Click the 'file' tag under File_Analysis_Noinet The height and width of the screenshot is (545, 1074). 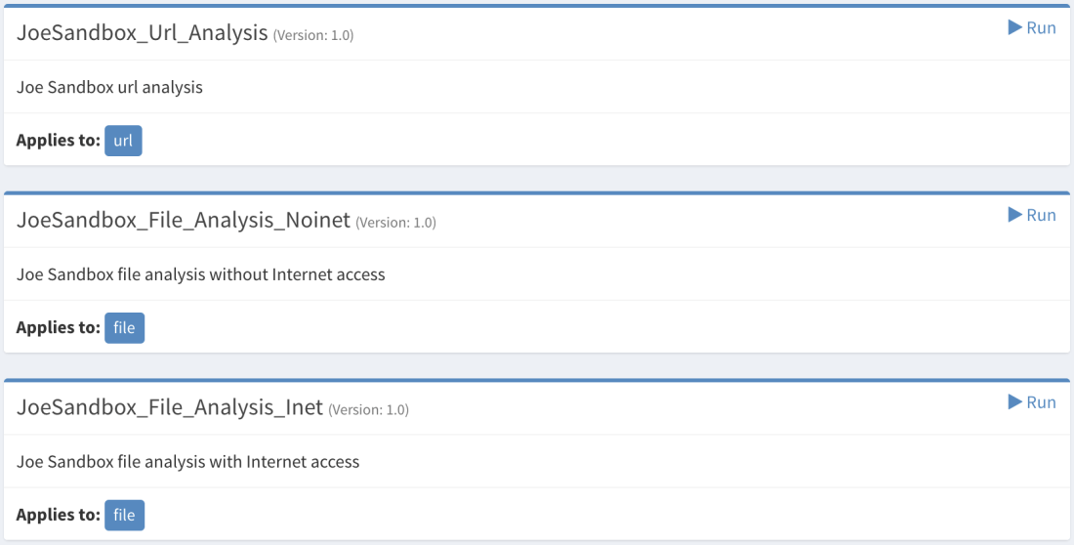click(x=124, y=328)
